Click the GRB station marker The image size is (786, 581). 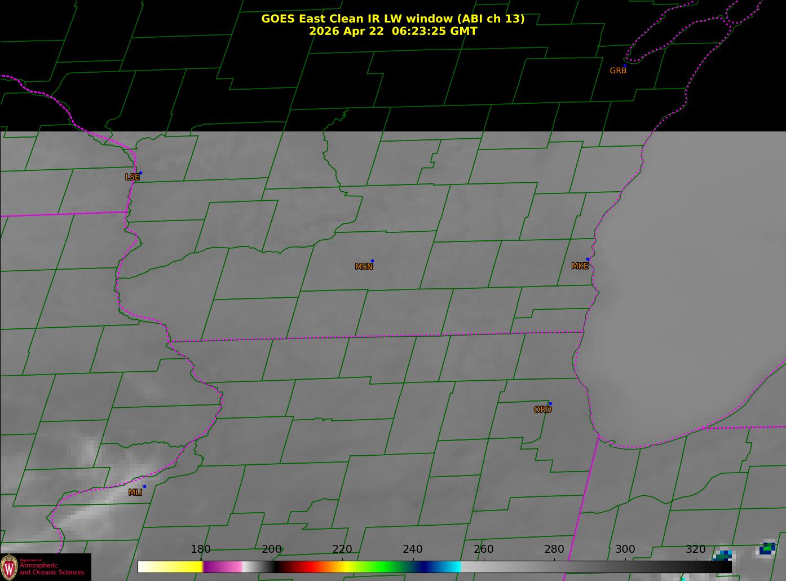[624, 65]
